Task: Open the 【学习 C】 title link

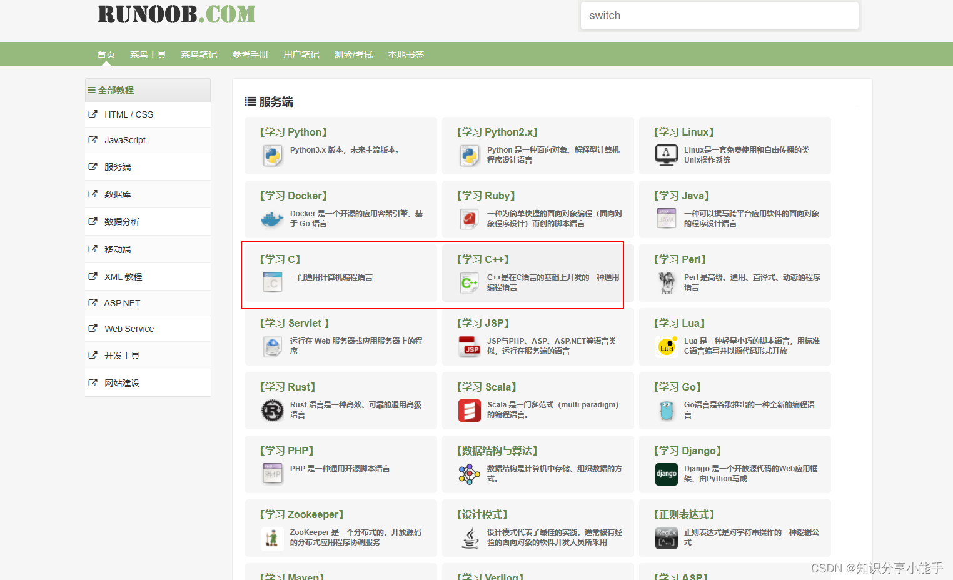Action: point(280,259)
